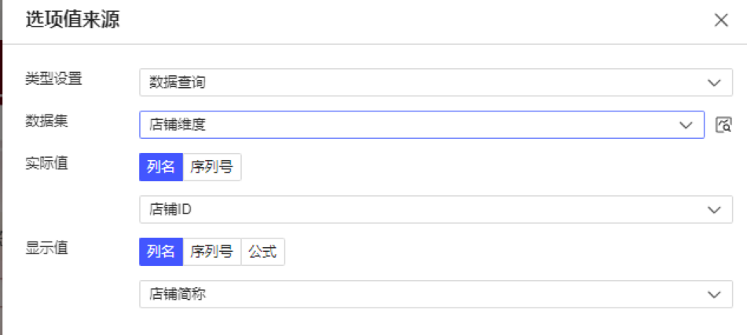Select 列名 under 显示值
This screenshot has width=747, height=335.
coord(161,252)
